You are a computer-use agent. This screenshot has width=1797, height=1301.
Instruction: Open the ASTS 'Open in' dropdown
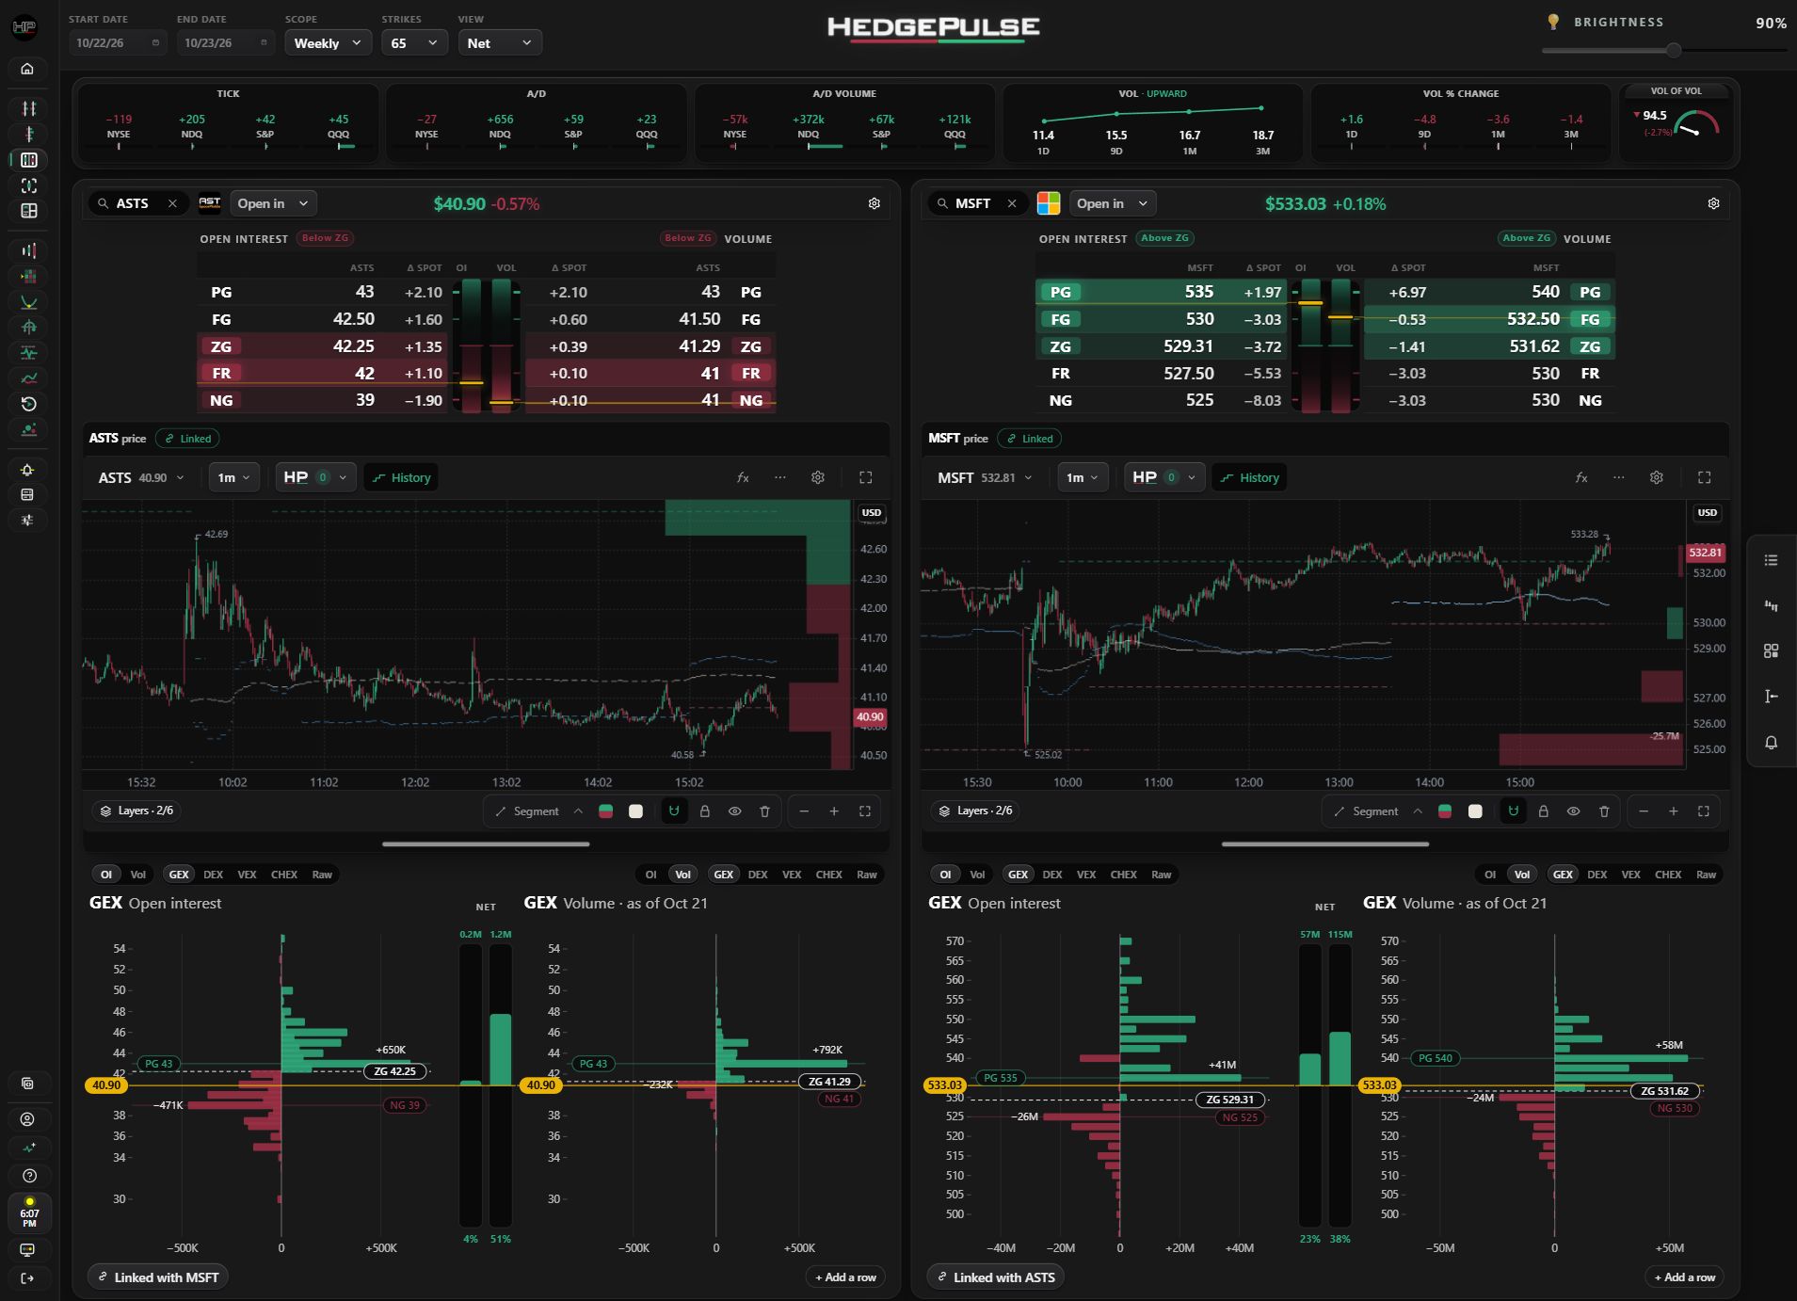(x=273, y=203)
